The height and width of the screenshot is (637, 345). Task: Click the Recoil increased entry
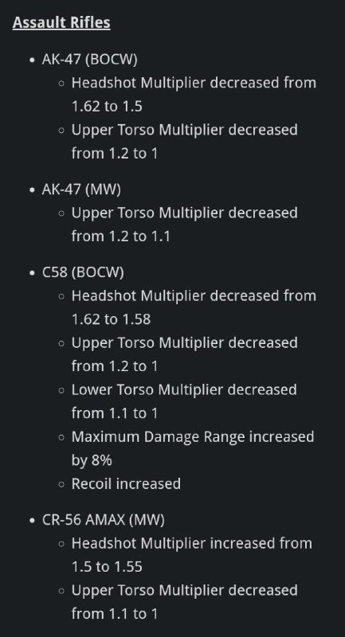tap(126, 484)
